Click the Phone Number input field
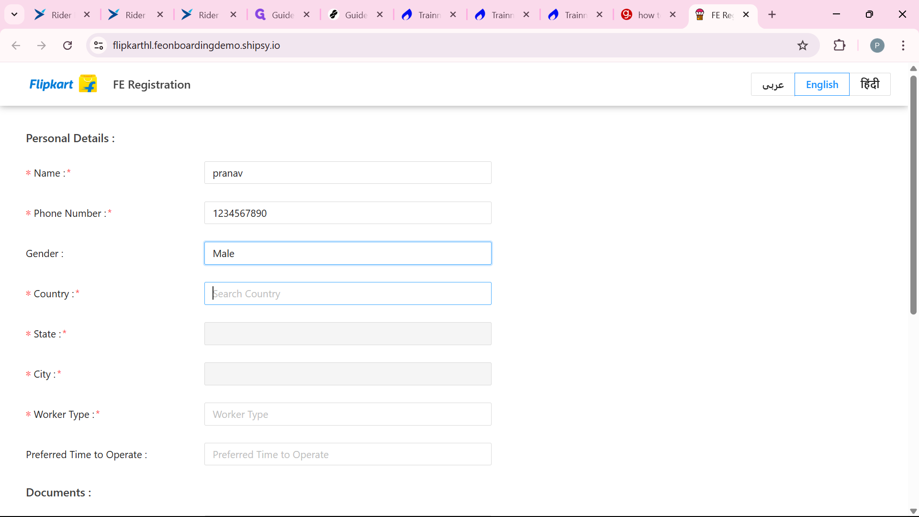The width and height of the screenshot is (919, 517). tap(348, 213)
